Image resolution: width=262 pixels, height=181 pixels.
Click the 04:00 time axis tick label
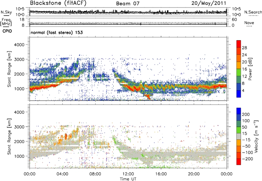coord(63,174)
